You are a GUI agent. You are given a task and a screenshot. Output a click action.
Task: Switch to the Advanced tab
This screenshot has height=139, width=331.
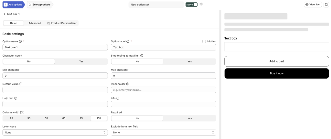click(x=35, y=23)
